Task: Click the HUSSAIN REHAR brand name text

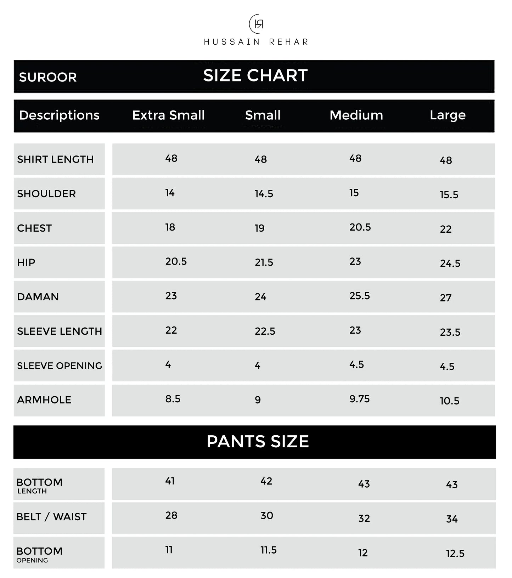Action: click(x=256, y=42)
